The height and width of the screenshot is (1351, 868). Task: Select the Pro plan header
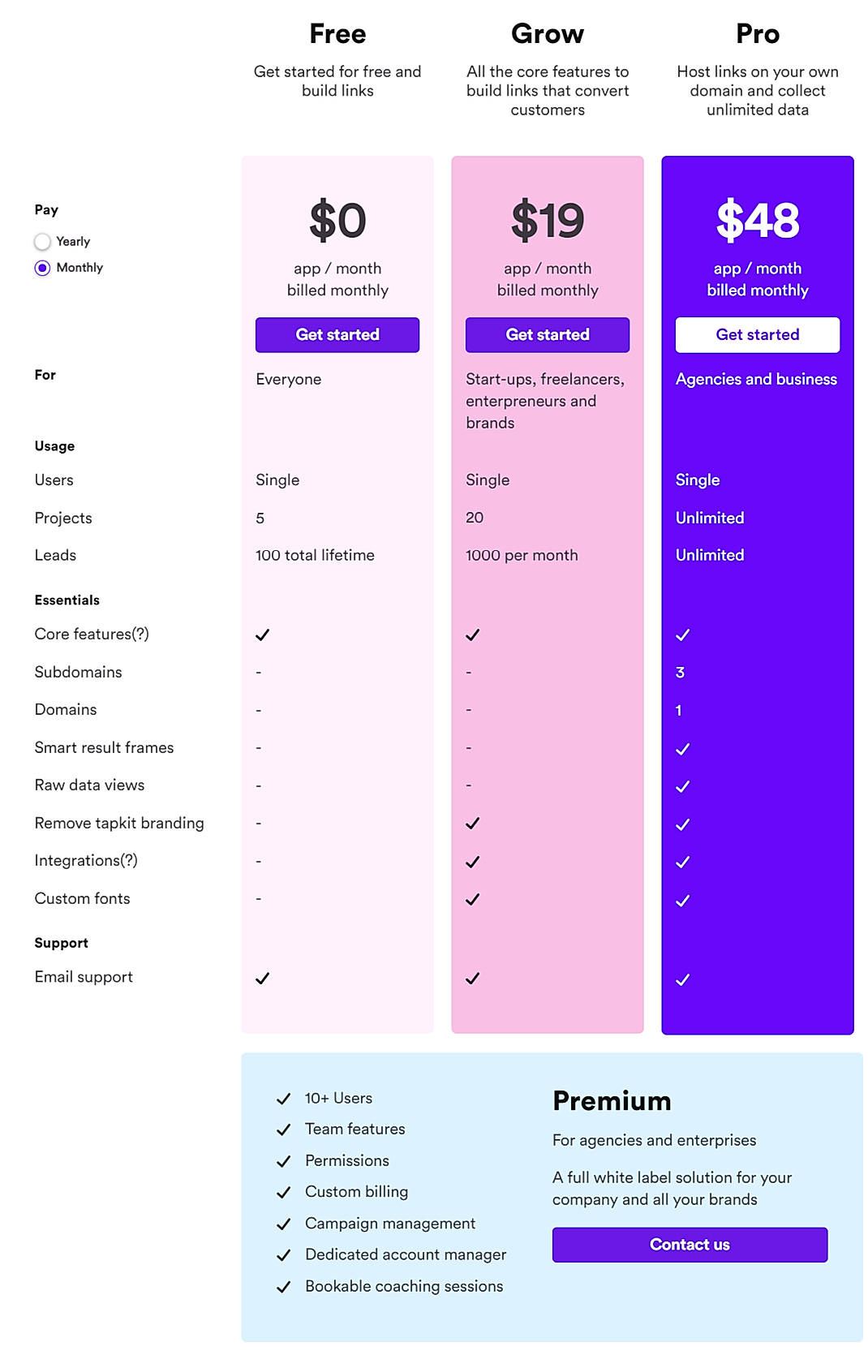pos(757,33)
